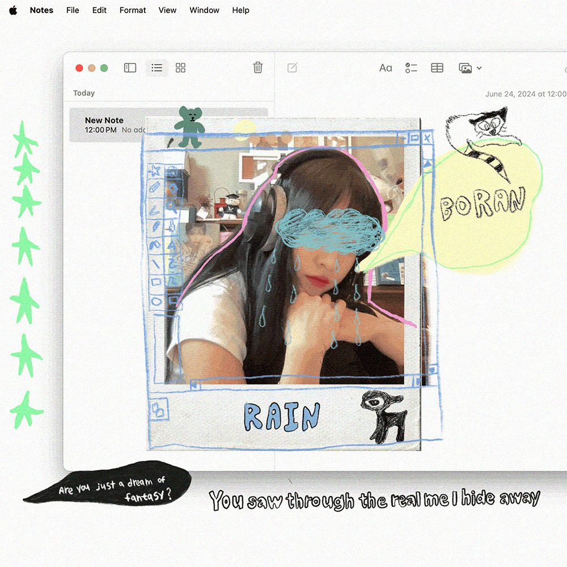This screenshot has width=567, height=567.
Task: Switch to list view of notes
Action: click(157, 68)
